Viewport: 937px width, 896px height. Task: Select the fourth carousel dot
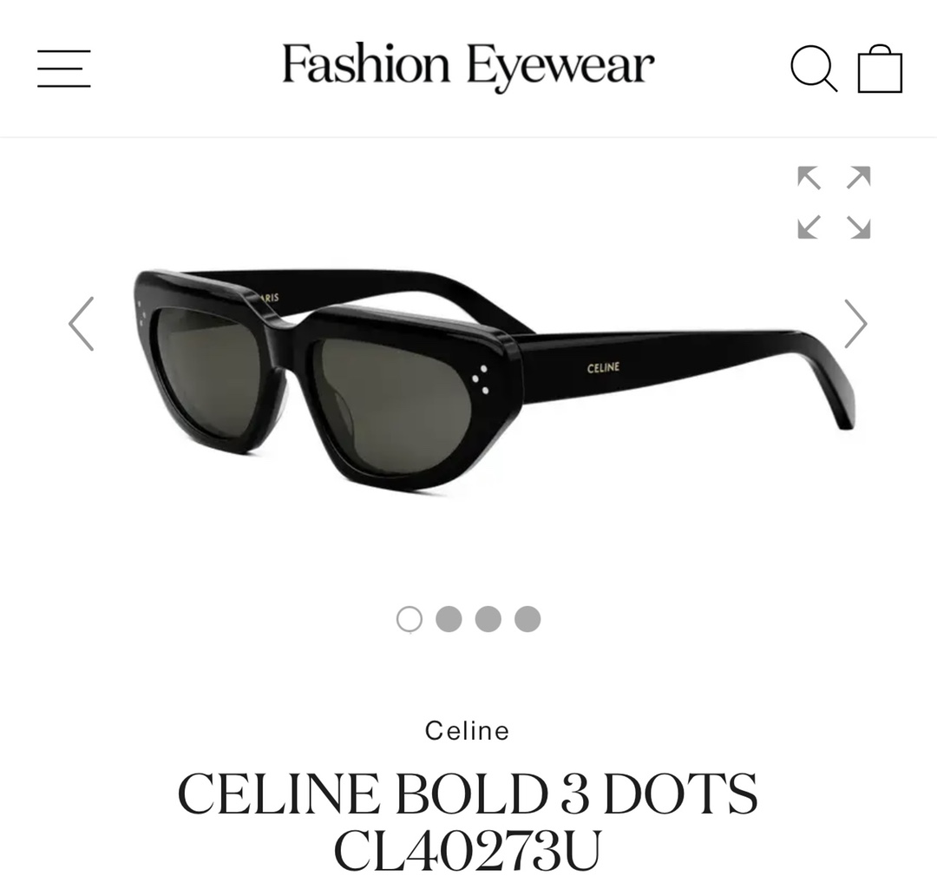point(527,619)
